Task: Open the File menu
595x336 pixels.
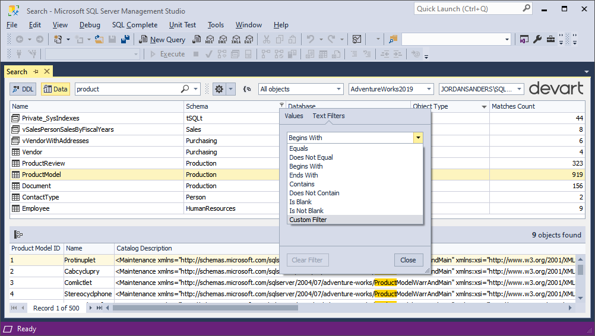Action: click(x=12, y=25)
